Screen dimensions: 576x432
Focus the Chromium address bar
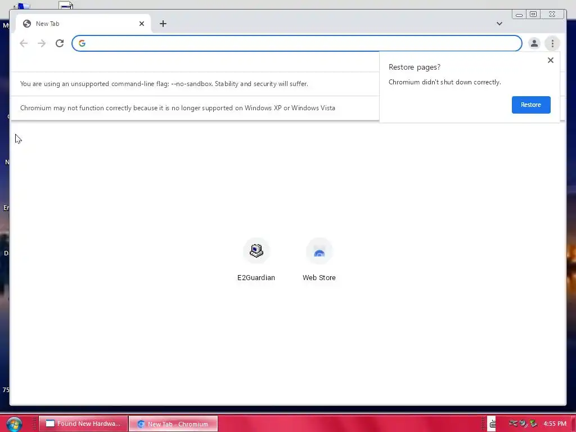coord(297,43)
